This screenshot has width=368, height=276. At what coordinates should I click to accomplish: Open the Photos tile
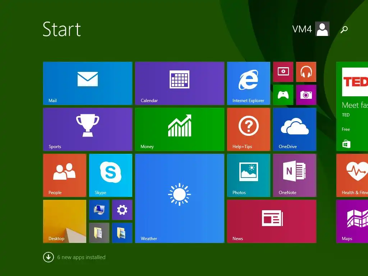click(x=249, y=175)
